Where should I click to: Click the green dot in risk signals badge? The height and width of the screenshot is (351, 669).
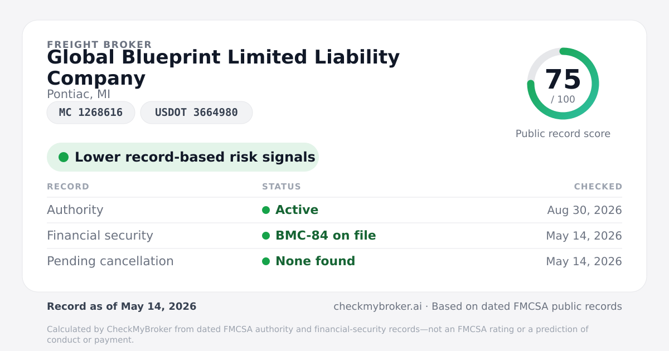tap(64, 157)
